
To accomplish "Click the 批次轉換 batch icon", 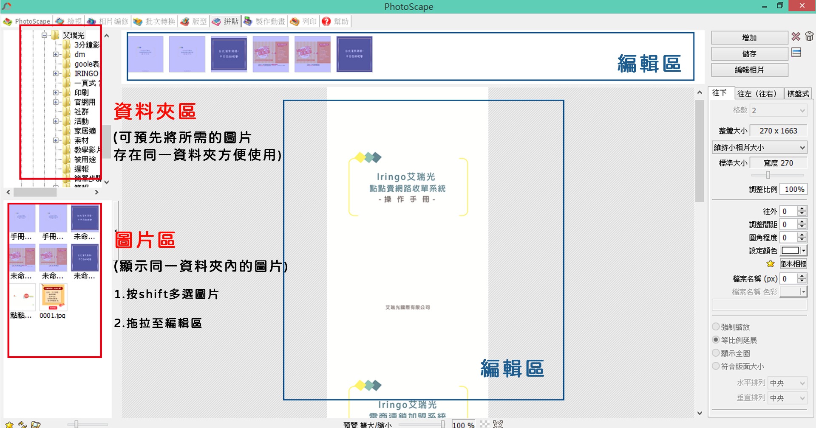I will click(138, 21).
